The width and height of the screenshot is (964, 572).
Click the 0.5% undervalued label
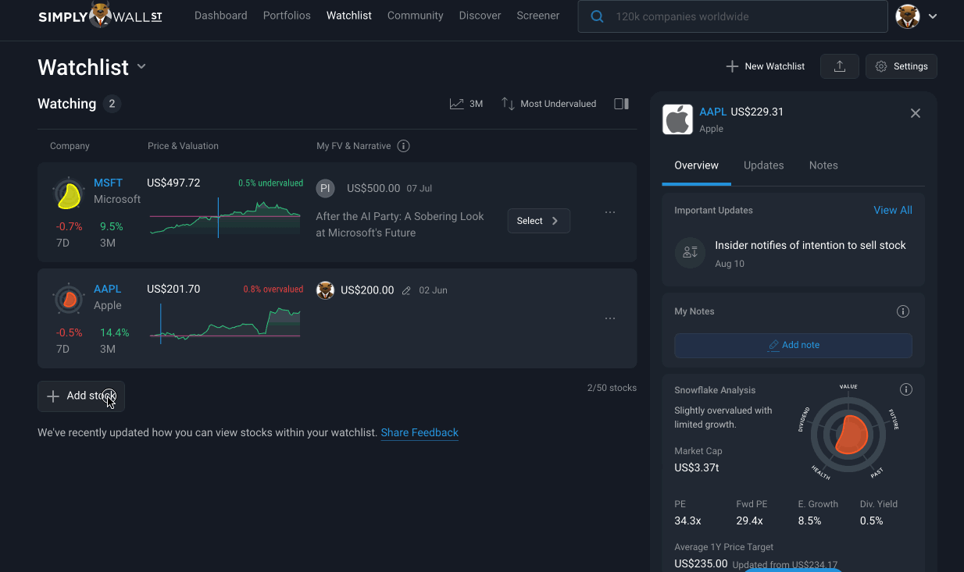click(270, 183)
